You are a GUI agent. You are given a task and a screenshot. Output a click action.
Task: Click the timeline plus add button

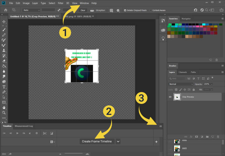click(156, 142)
